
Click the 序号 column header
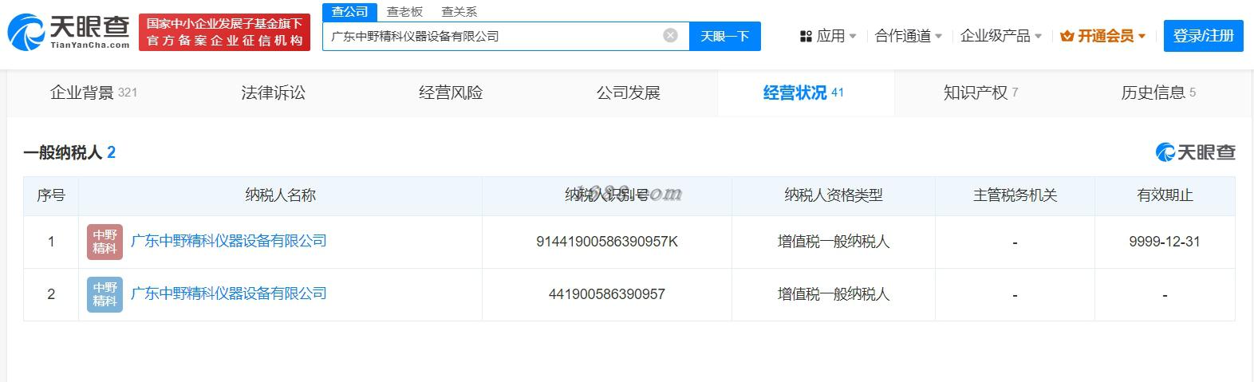click(x=51, y=195)
